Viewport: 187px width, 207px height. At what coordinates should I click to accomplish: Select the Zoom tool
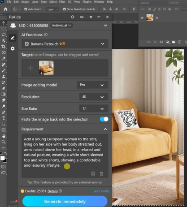(4, 142)
